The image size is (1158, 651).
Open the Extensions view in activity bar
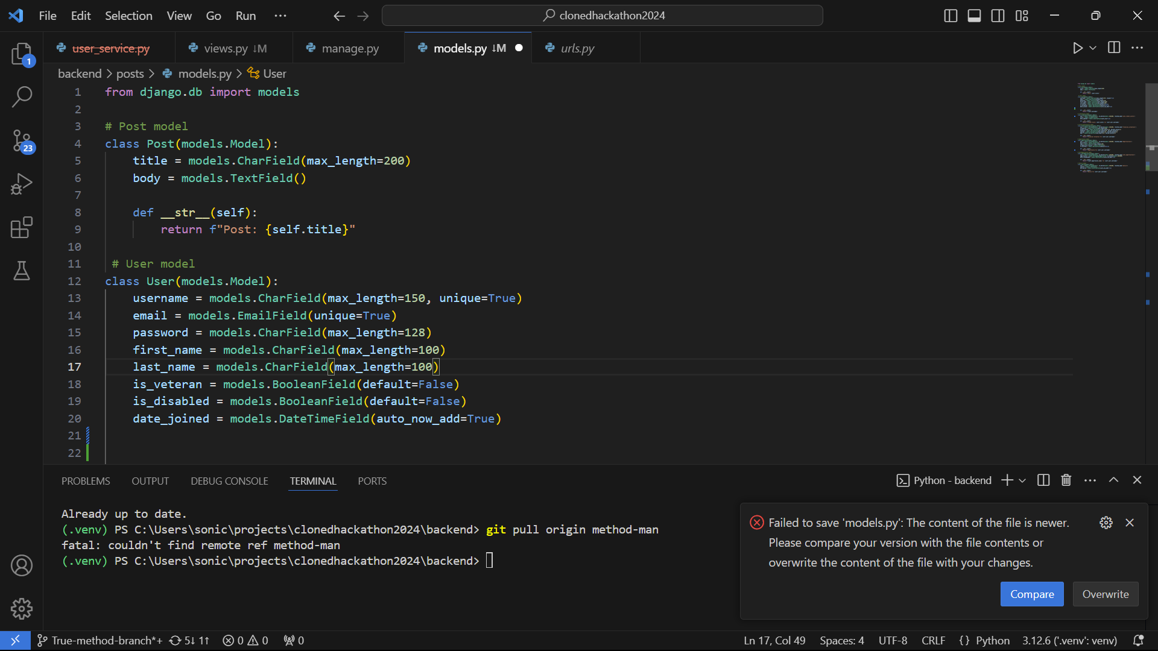click(22, 228)
